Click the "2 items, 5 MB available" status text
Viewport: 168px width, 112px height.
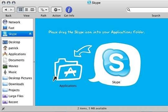tap(92, 109)
